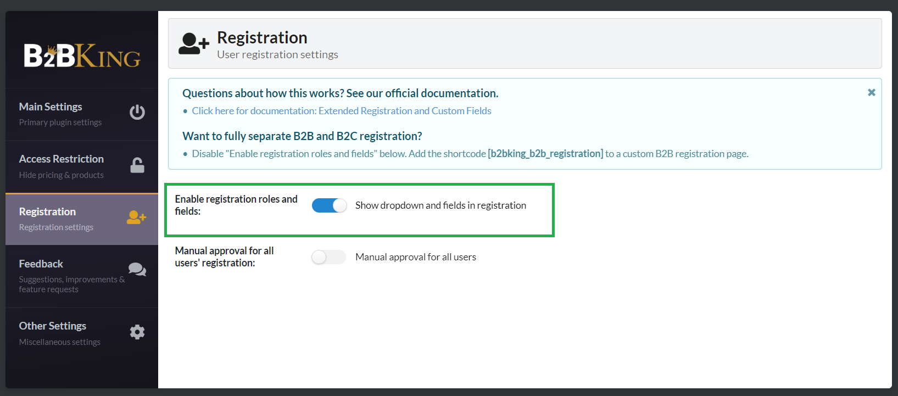Click 'User registration settings' subtitle

point(277,54)
